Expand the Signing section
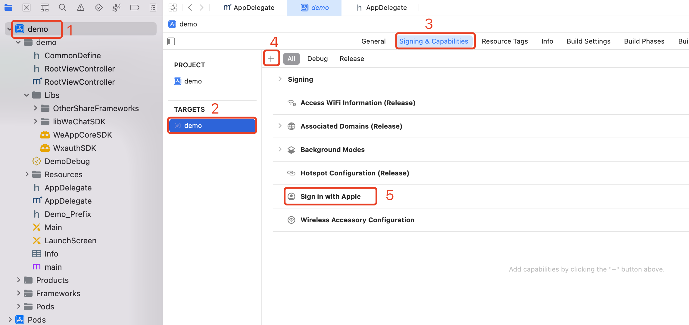Screen dimensions: 689x325 pos(280,79)
